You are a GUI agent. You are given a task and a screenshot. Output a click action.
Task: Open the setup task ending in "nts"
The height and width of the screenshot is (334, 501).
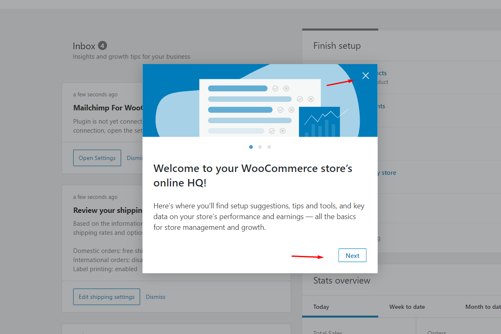click(381, 106)
